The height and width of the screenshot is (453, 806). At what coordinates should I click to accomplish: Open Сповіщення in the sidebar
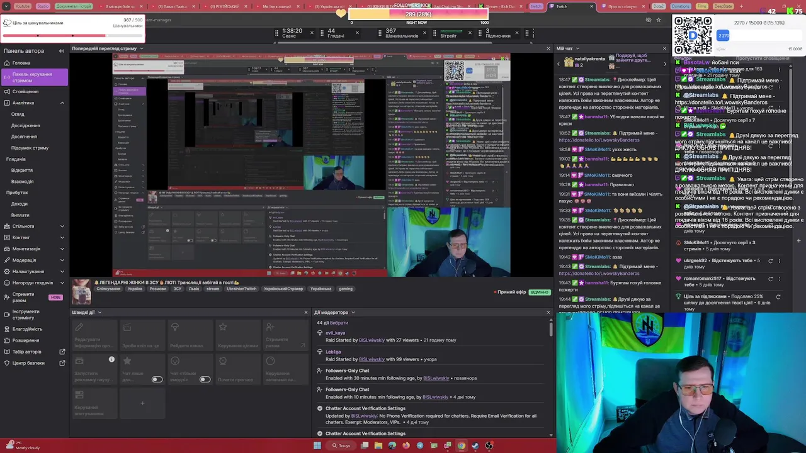click(x=25, y=91)
